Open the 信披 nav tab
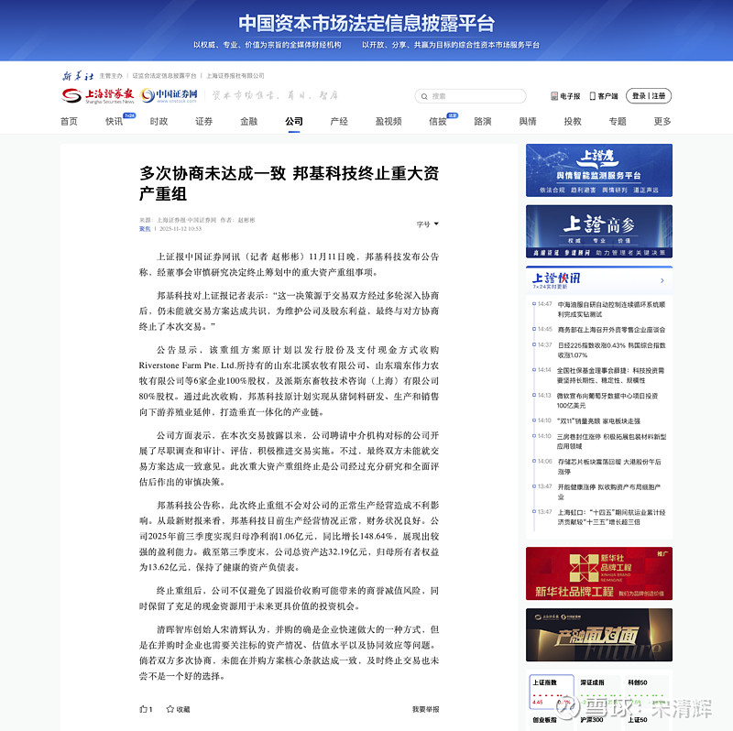The height and width of the screenshot is (731, 733). pyautogui.click(x=438, y=121)
